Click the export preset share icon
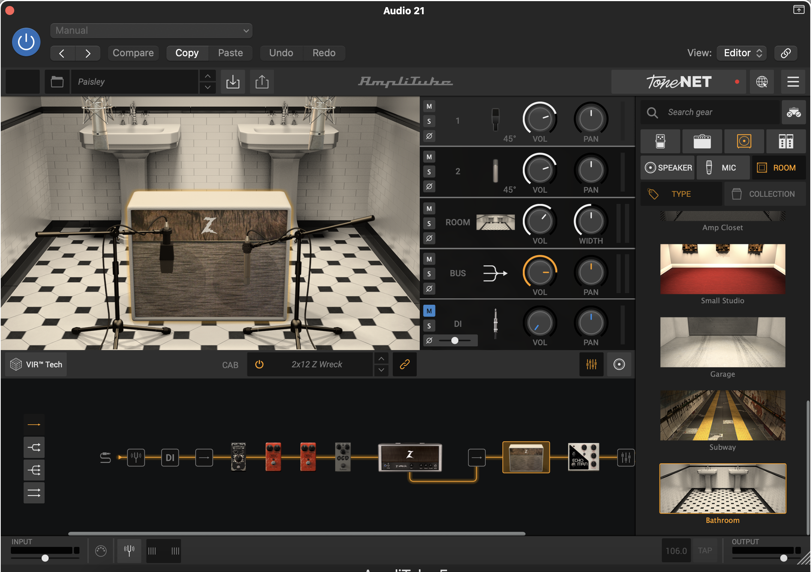 click(x=262, y=82)
